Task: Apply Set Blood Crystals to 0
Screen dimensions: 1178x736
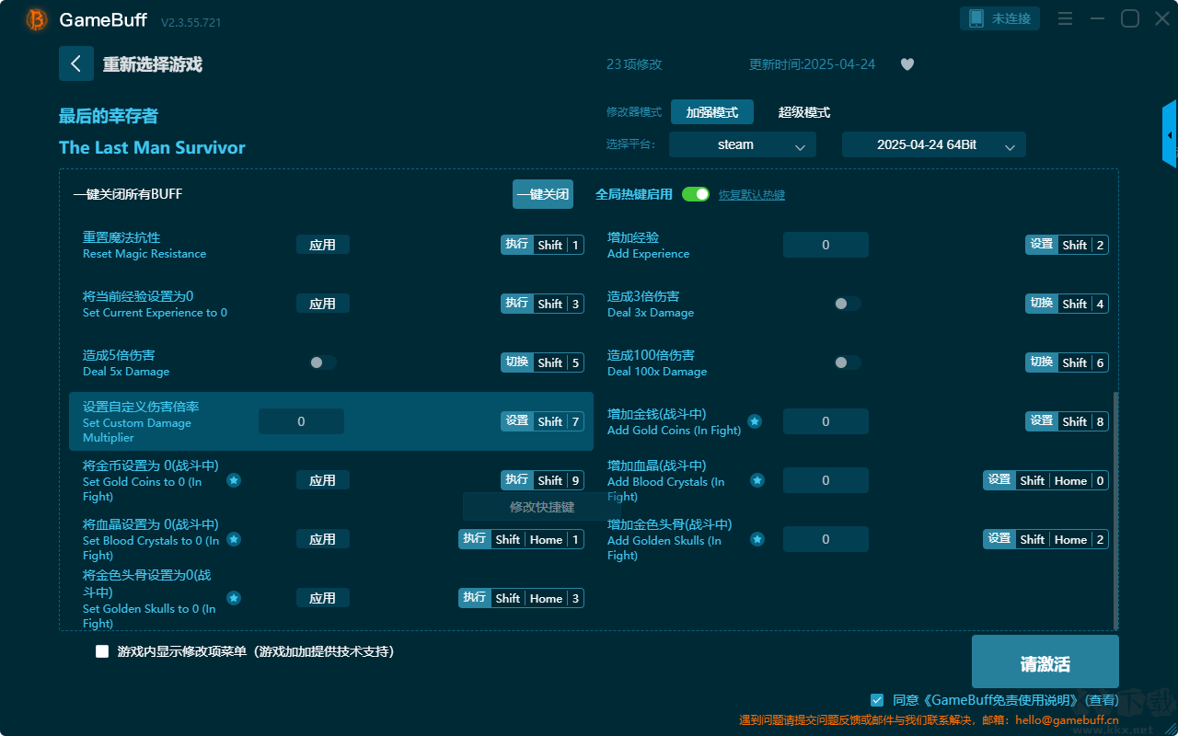Action: (323, 539)
